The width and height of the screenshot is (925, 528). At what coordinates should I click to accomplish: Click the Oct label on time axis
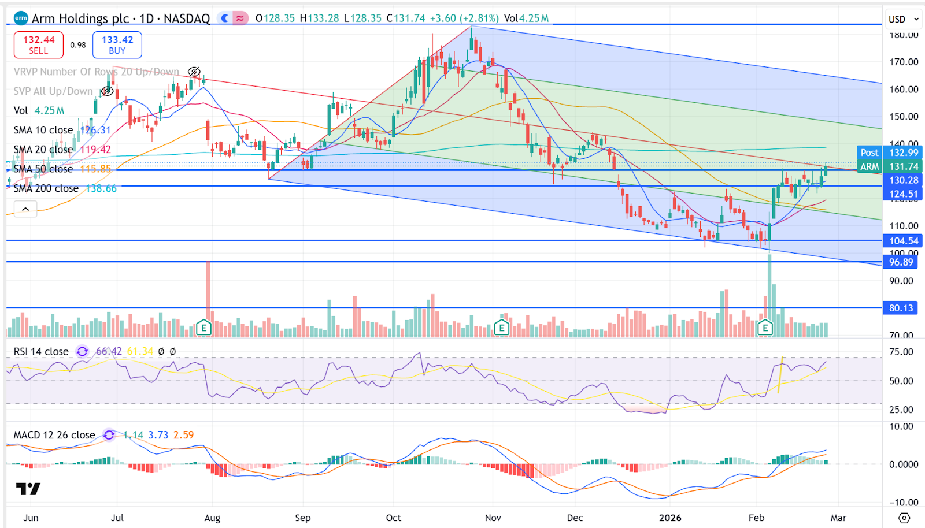point(394,518)
